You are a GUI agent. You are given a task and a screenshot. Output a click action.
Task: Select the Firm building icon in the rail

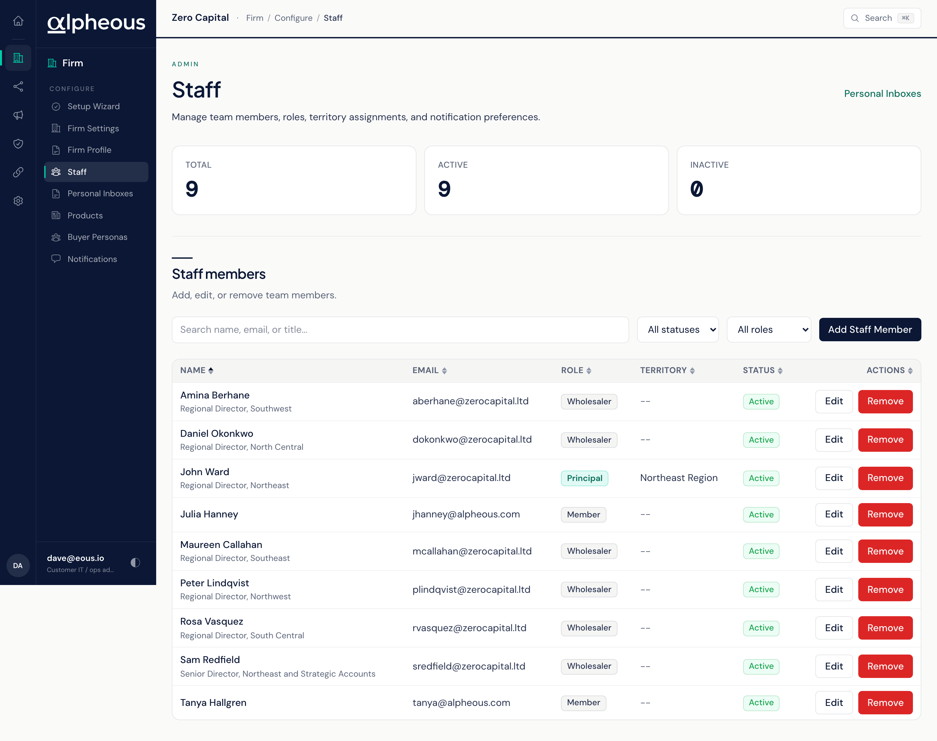coord(18,58)
